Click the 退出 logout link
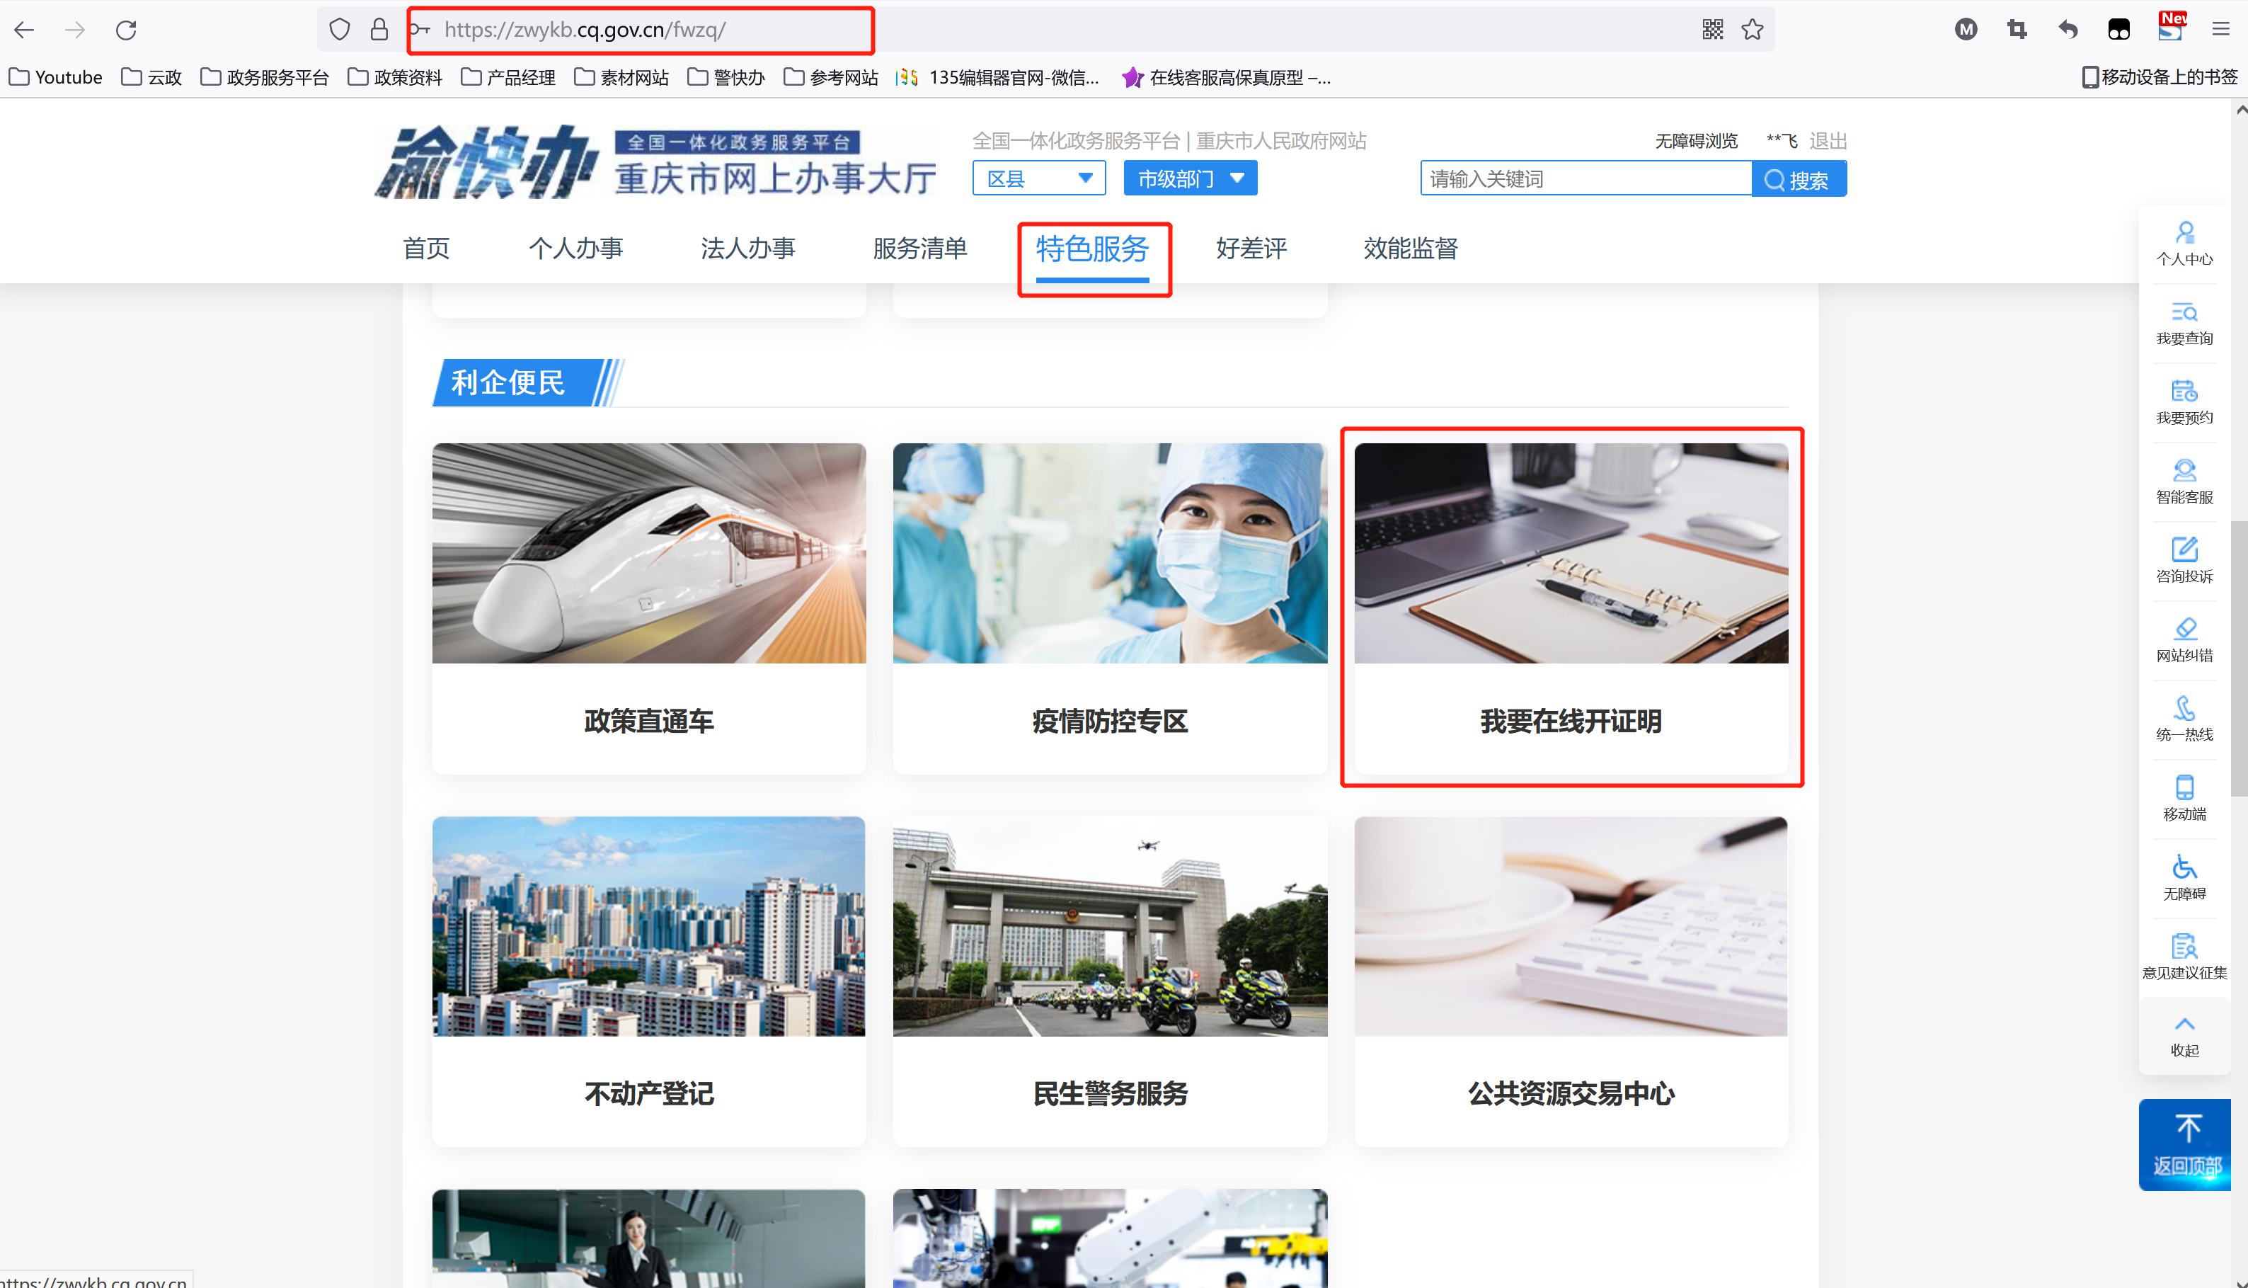Viewport: 2248px width, 1288px height. (1828, 142)
